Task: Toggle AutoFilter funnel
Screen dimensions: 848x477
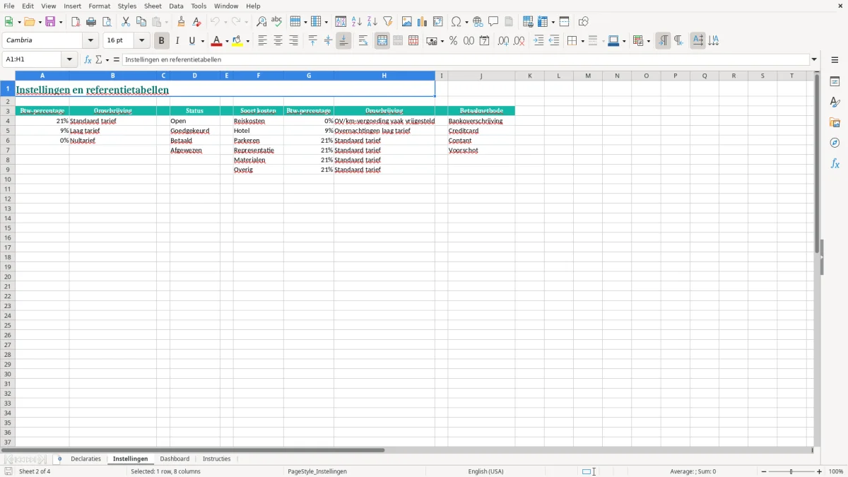Action: [x=387, y=22]
